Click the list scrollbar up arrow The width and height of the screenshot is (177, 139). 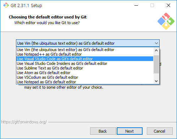click(156, 51)
